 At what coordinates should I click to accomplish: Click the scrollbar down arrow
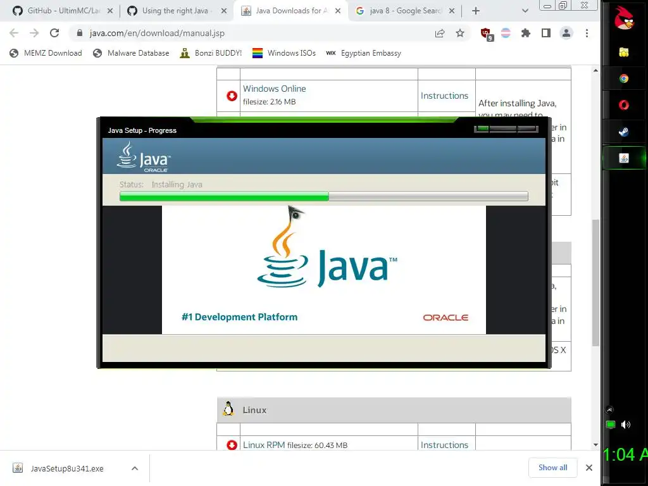pos(595,445)
